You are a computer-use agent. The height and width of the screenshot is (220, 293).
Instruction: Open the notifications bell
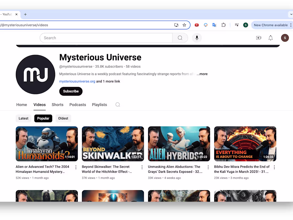pyautogui.click(x=271, y=38)
